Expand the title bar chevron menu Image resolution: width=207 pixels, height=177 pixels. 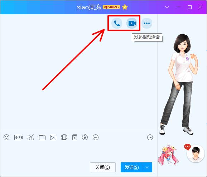point(167,7)
